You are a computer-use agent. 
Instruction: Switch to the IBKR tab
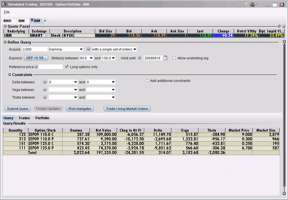point(7,21)
